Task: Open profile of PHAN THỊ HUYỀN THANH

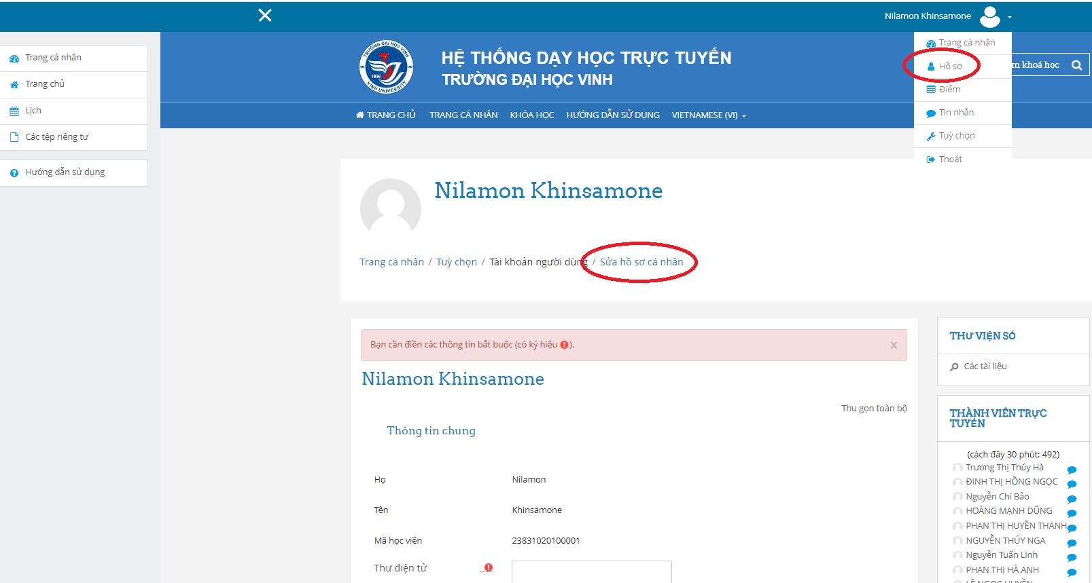Action: [x=1016, y=526]
